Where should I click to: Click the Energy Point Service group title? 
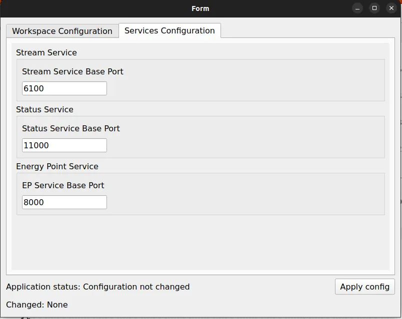click(x=57, y=166)
